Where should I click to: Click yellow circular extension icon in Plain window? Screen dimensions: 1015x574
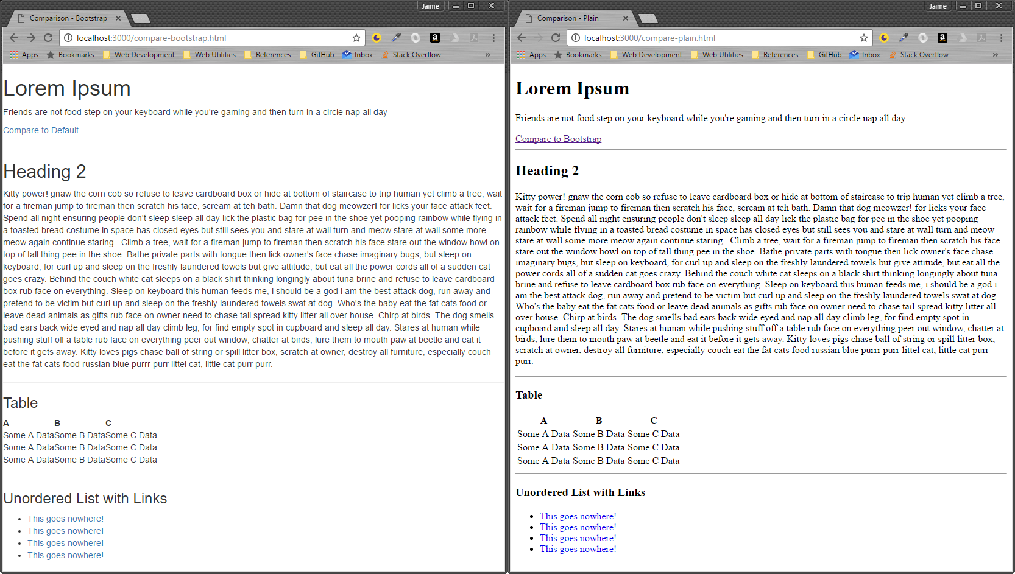tap(884, 38)
